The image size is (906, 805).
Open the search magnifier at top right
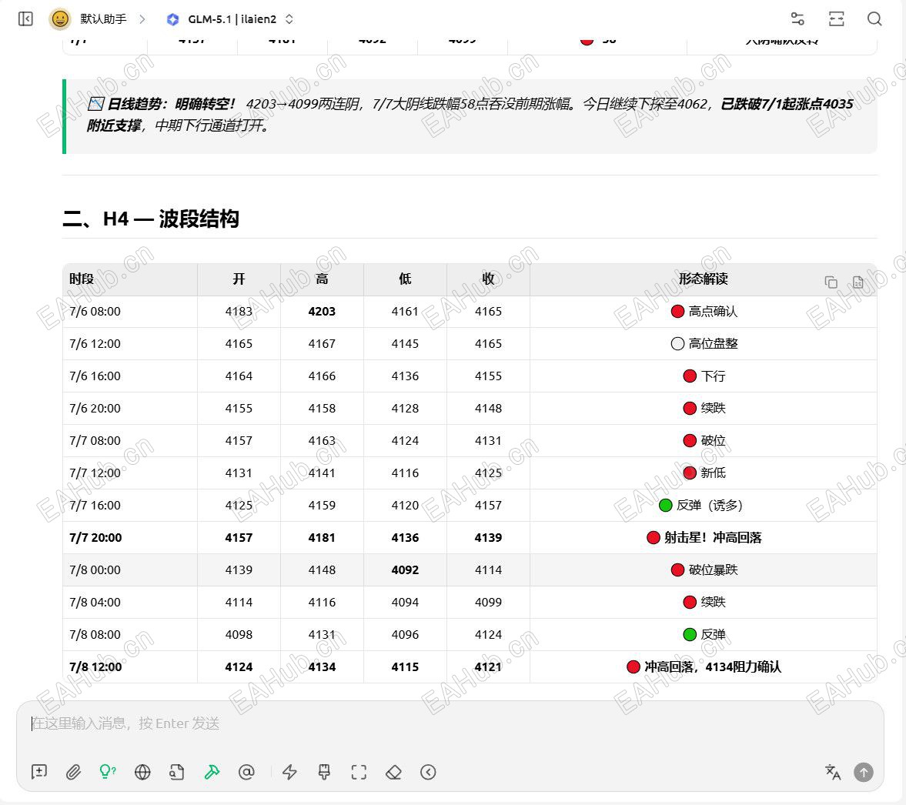[x=874, y=19]
